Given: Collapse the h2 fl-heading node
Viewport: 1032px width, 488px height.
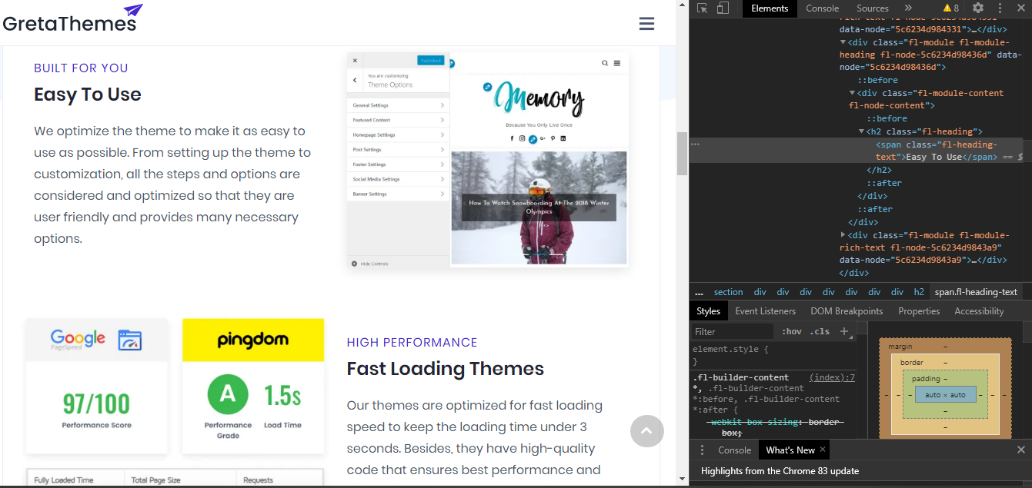Looking at the screenshot, I should [862, 131].
